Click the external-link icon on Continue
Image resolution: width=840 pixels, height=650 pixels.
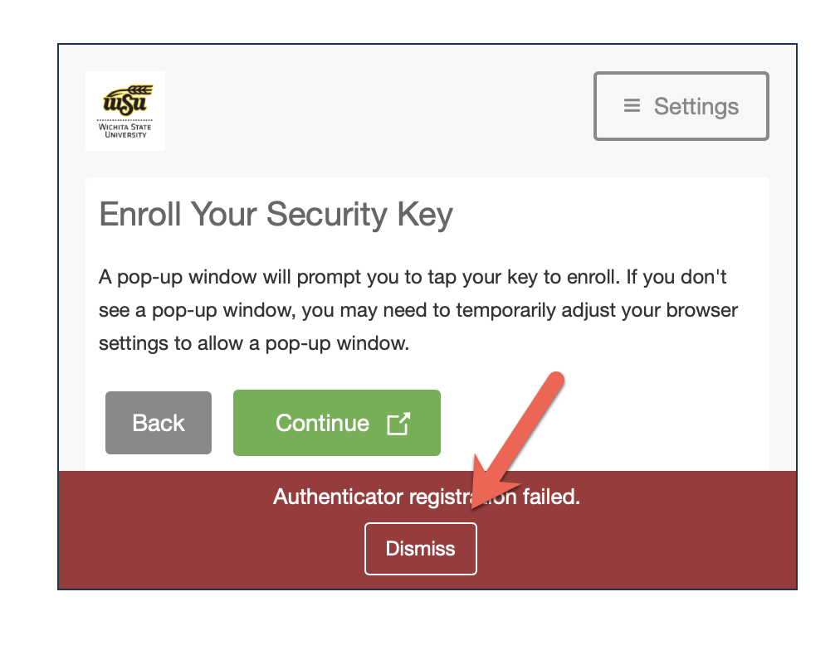coord(398,424)
